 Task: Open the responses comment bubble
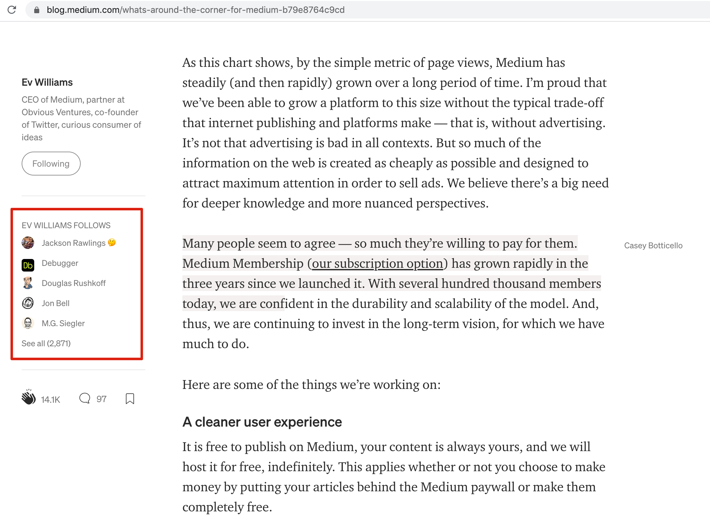[85, 398]
